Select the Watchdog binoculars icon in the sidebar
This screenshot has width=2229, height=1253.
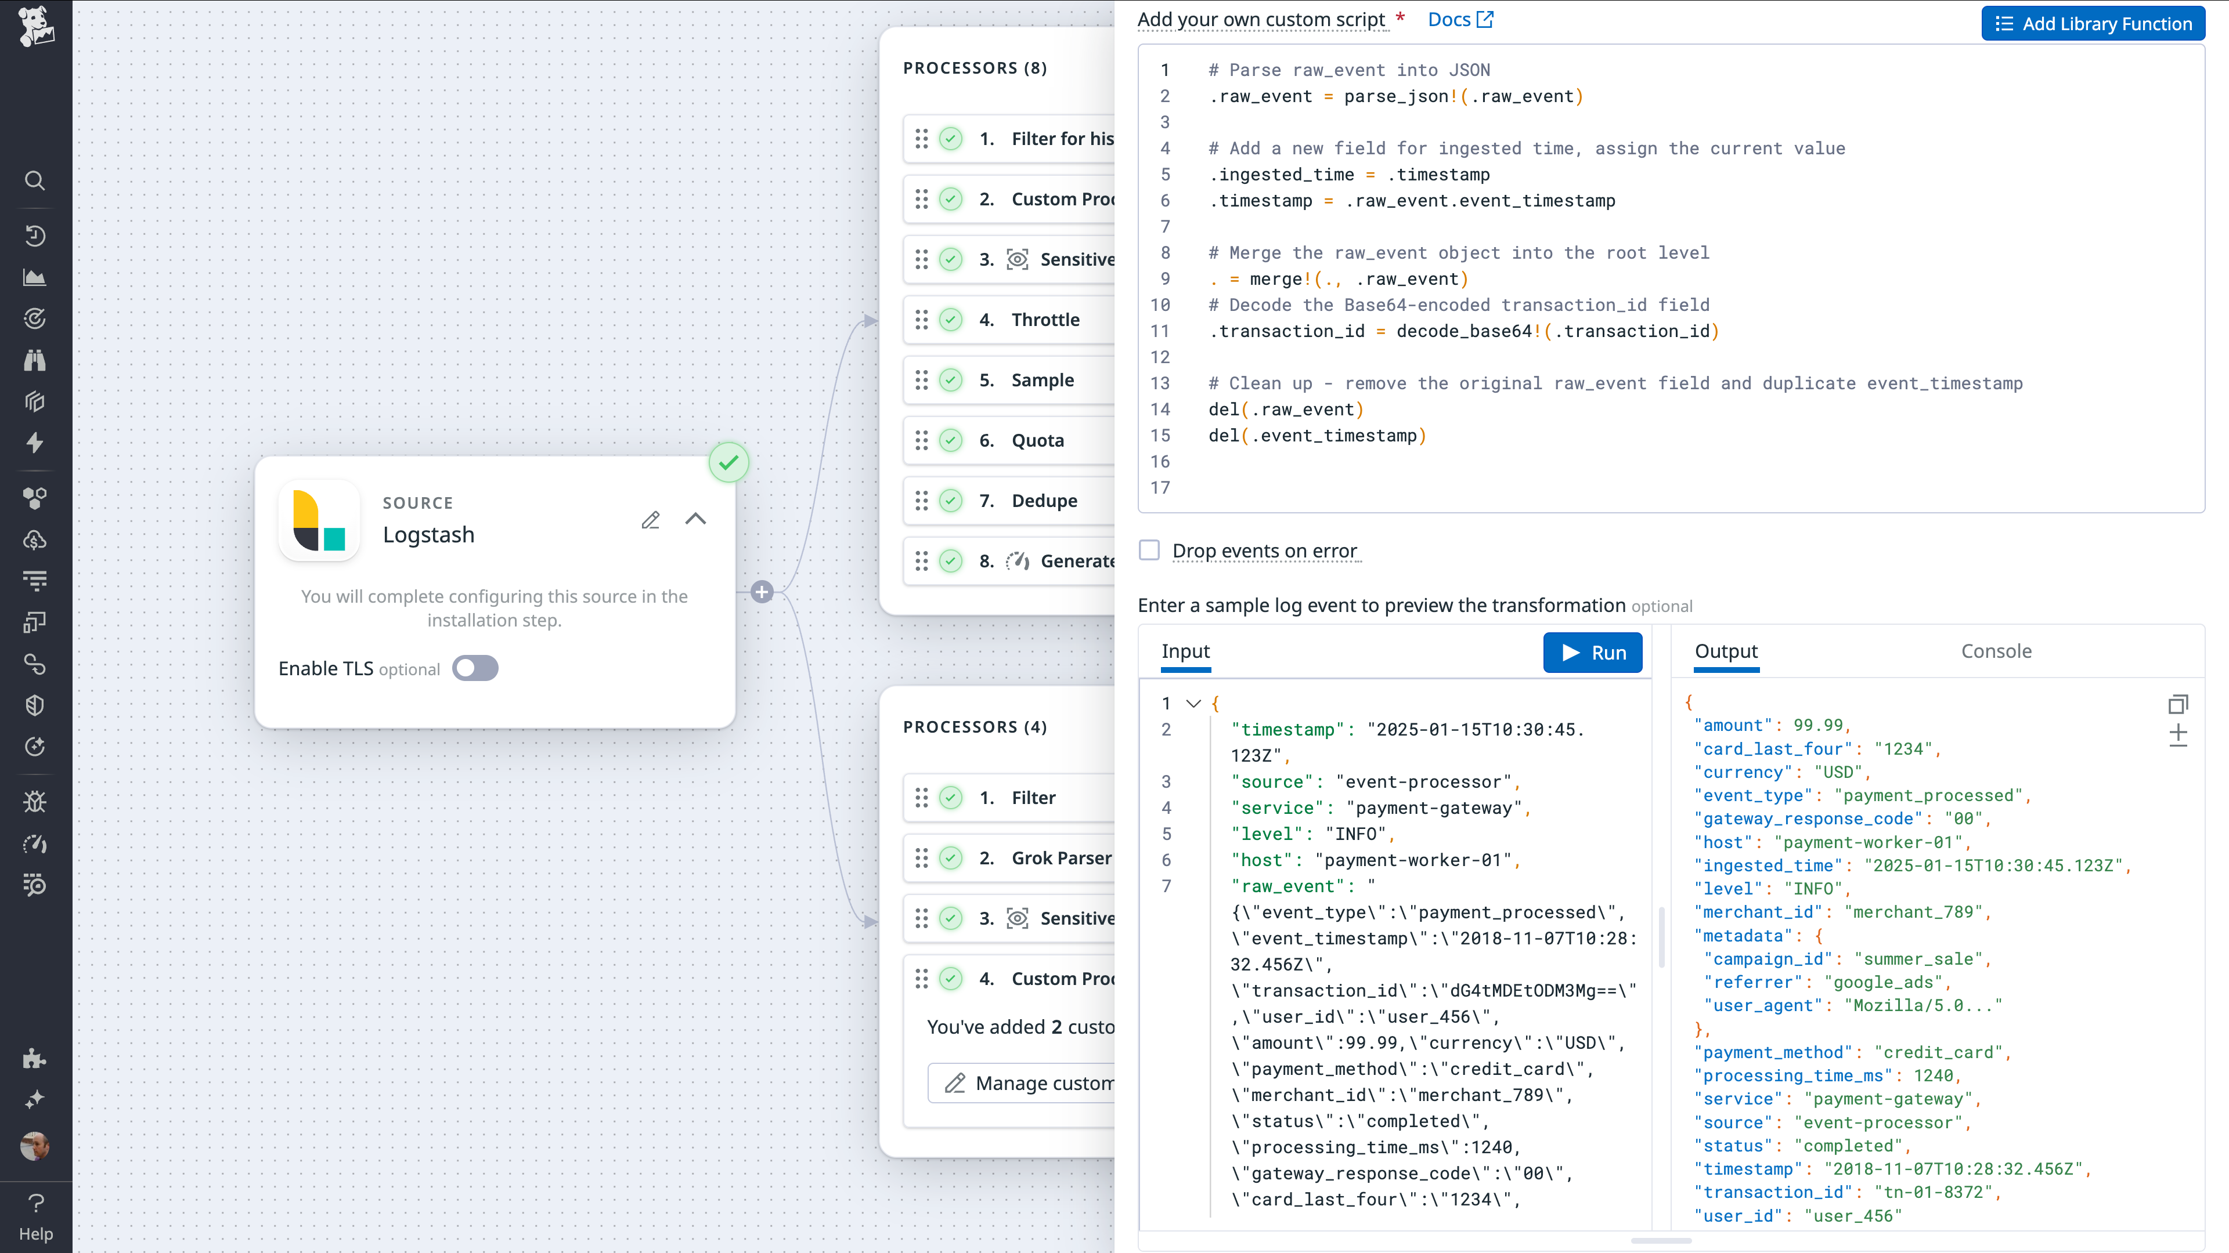tap(35, 361)
